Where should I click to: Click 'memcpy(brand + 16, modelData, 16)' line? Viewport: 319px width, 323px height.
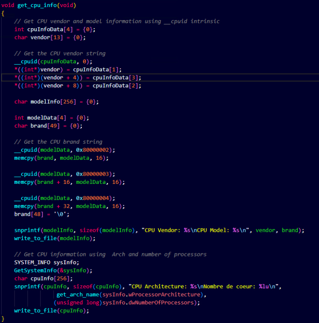(x=70, y=182)
